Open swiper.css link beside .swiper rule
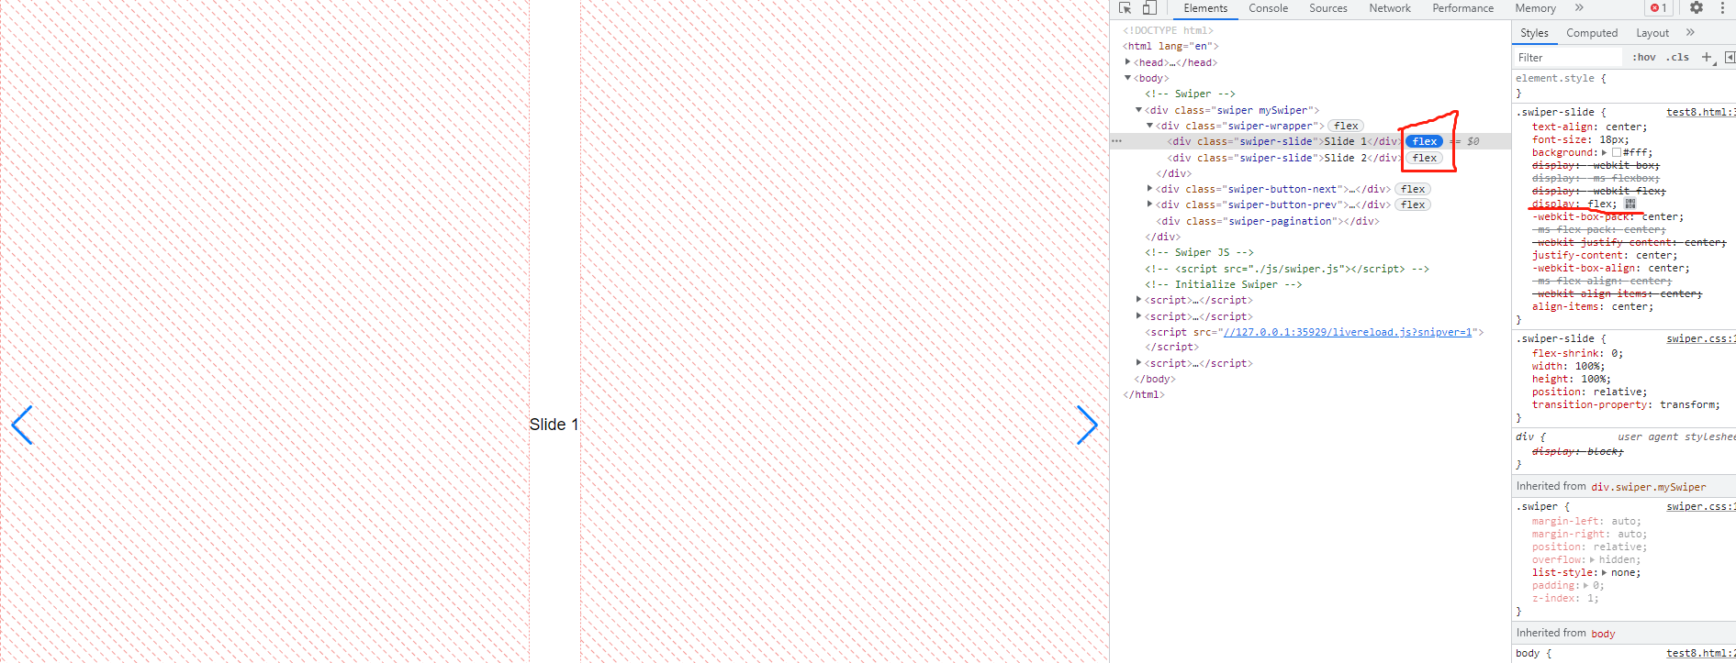Viewport: 1736px width, 663px height. pyautogui.click(x=1700, y=506)
